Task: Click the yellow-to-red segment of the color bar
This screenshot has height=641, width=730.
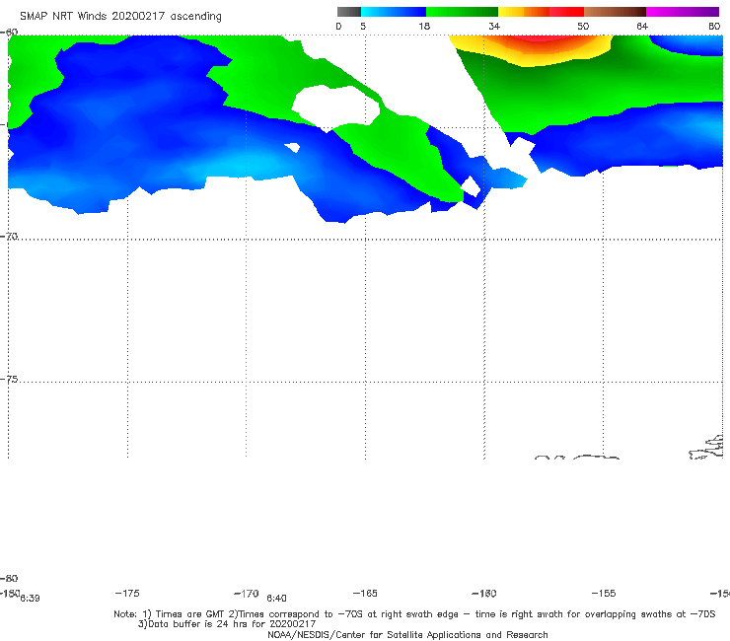Action: (541, 12)
